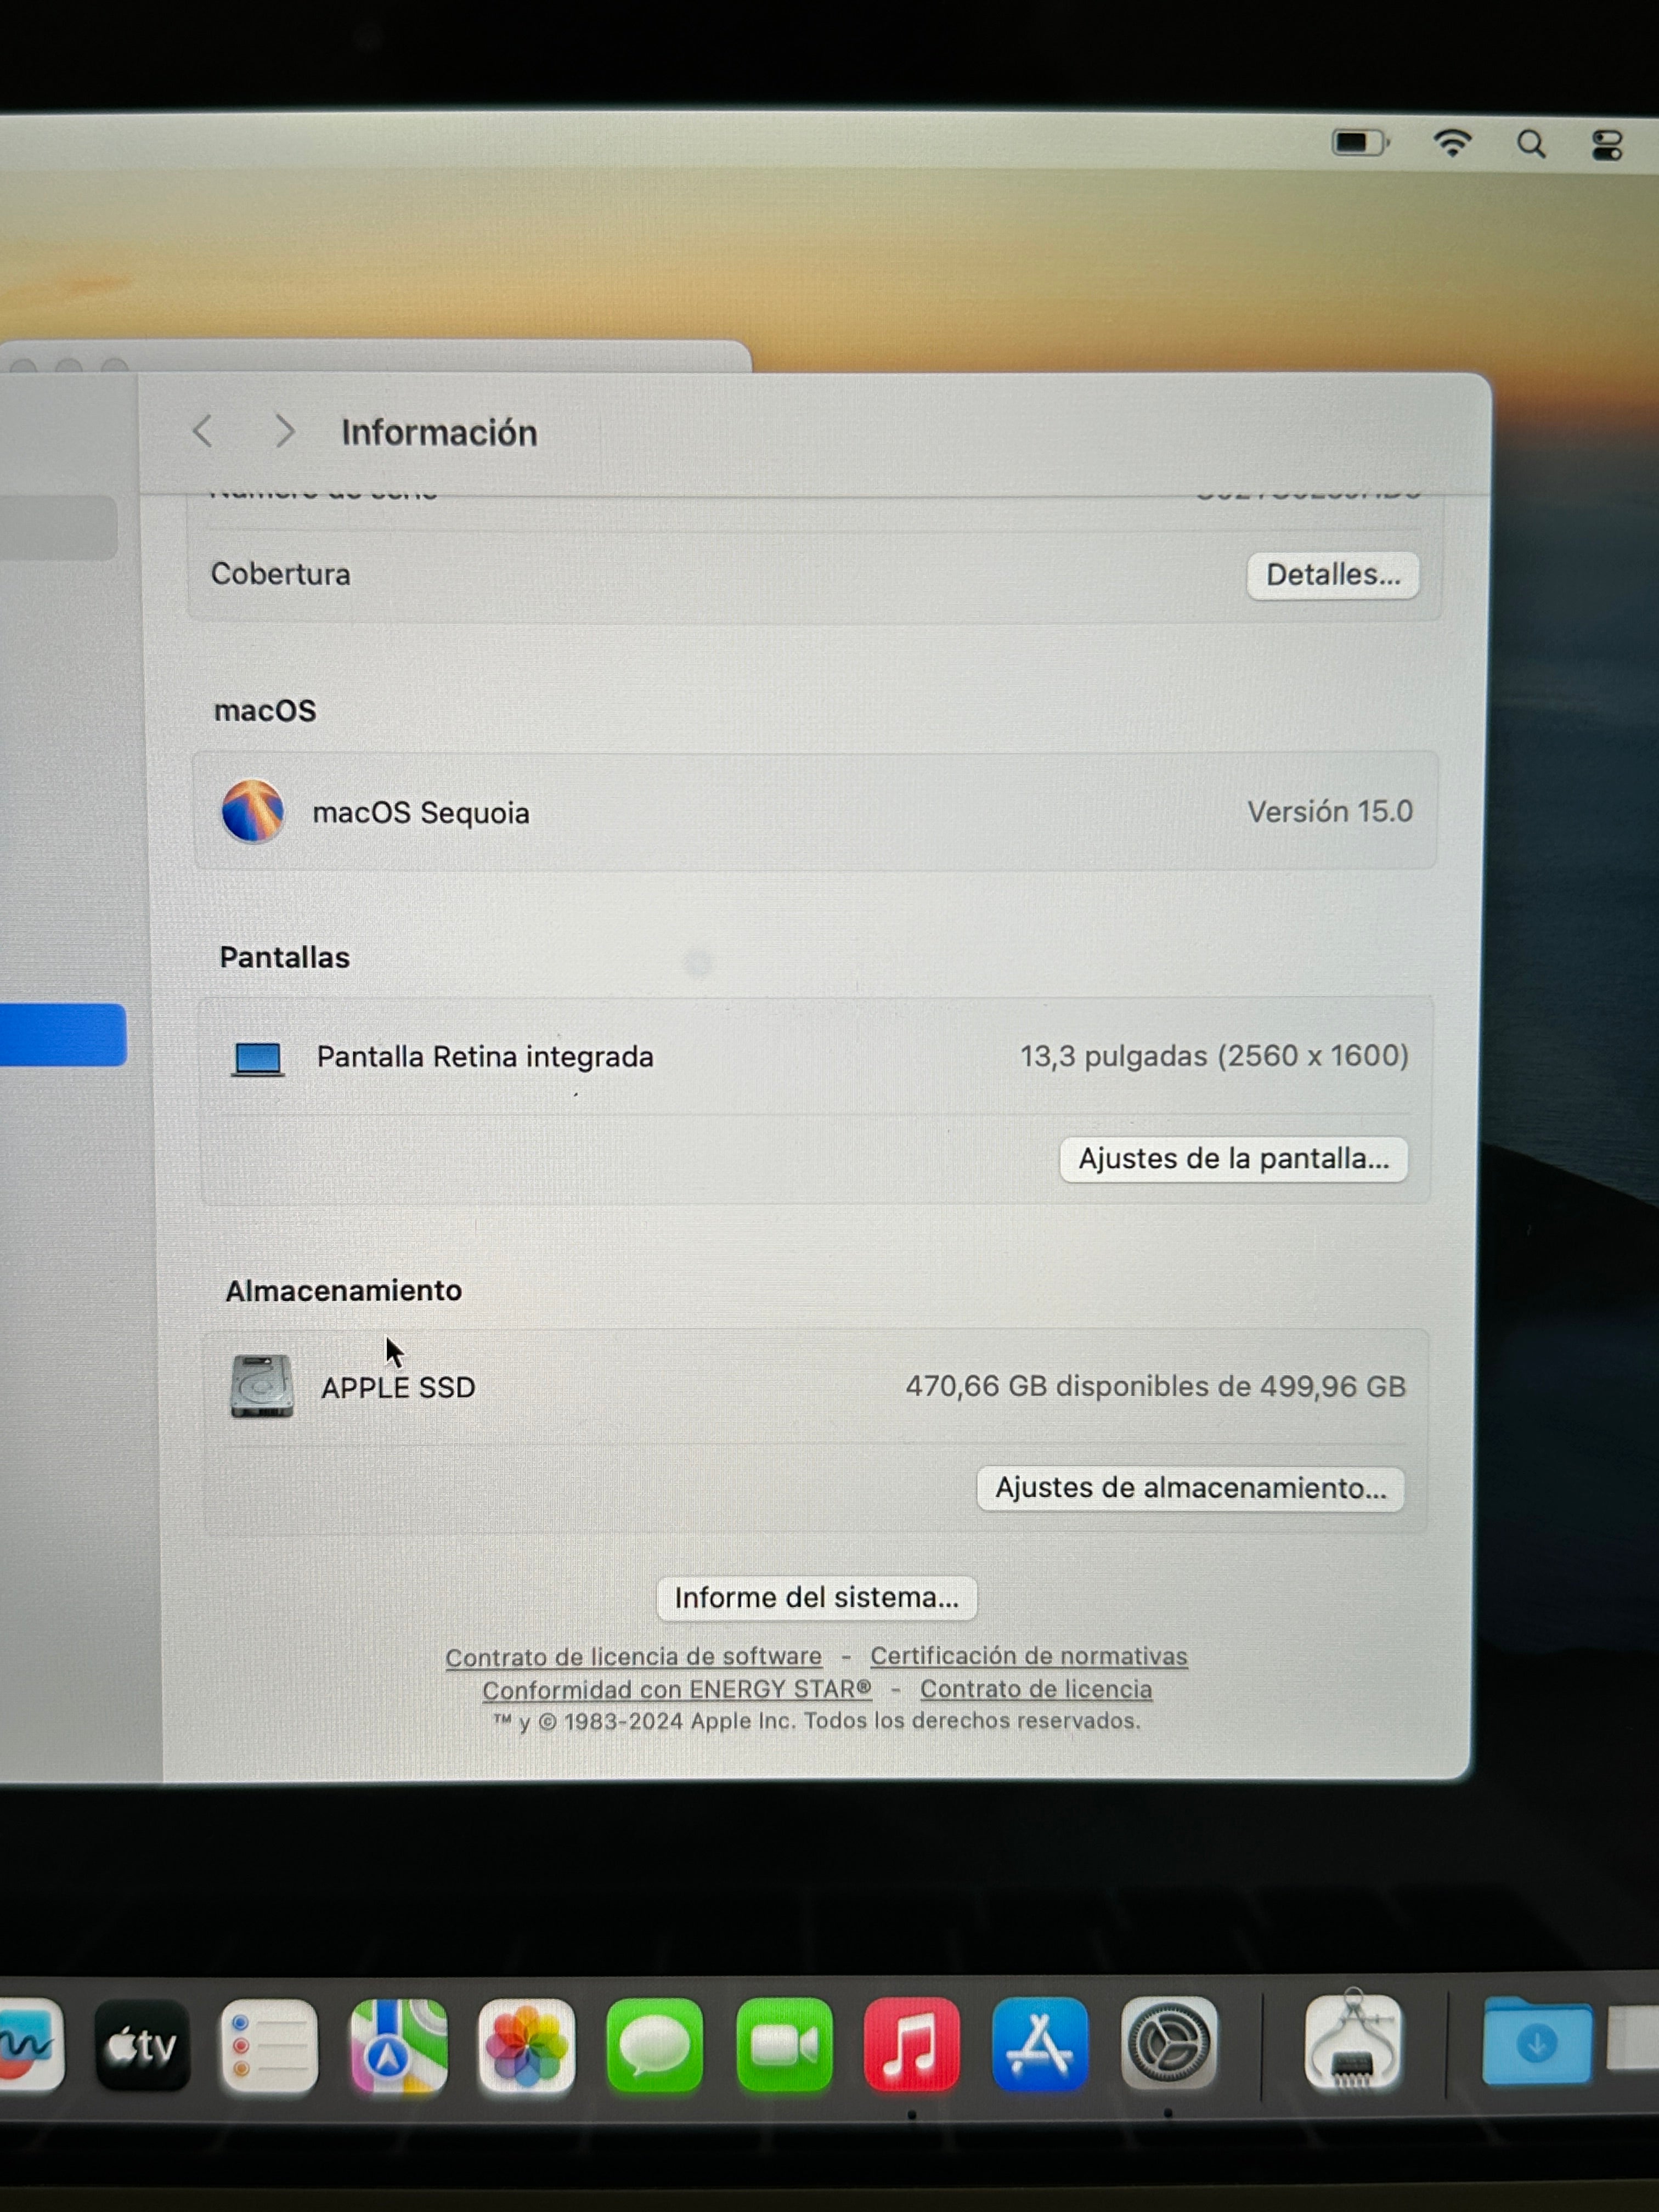The width and height of the screenshot is (1659, 2212).
Task: Click the Versión 15.0 text
Action: point(1330,811)
